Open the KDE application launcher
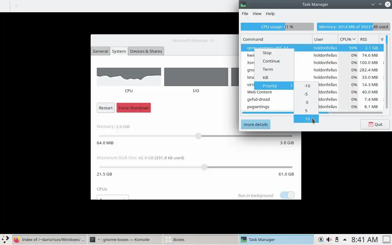Screen dimensions: 392x245 [x=6, y=239]
